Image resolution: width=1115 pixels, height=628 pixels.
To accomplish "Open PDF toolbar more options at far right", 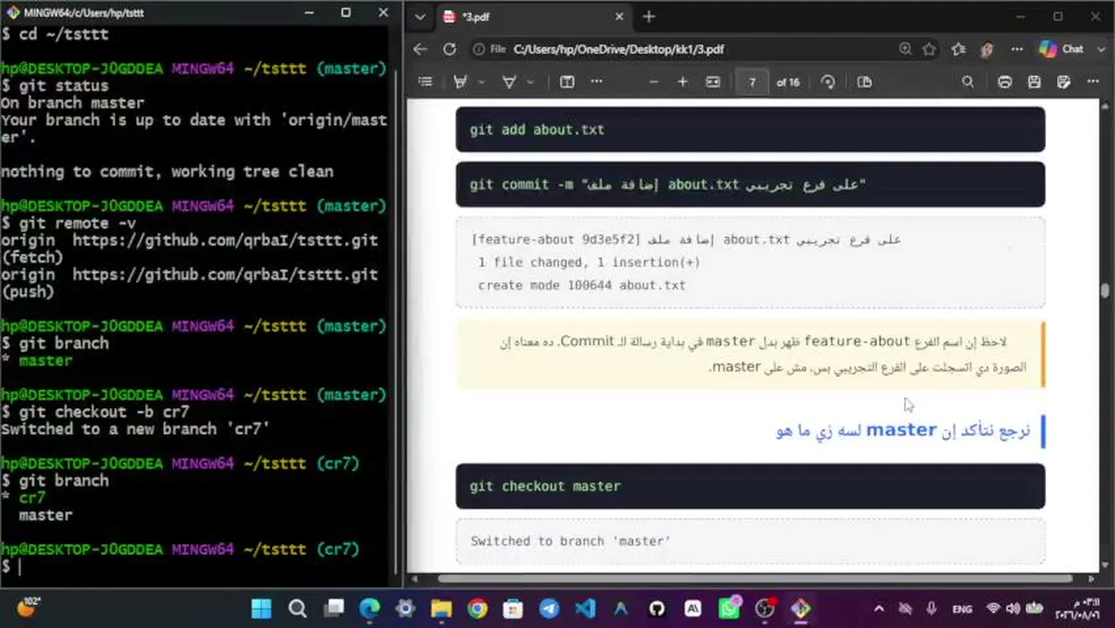I will pyautogui.click(x=1093, y=82).
